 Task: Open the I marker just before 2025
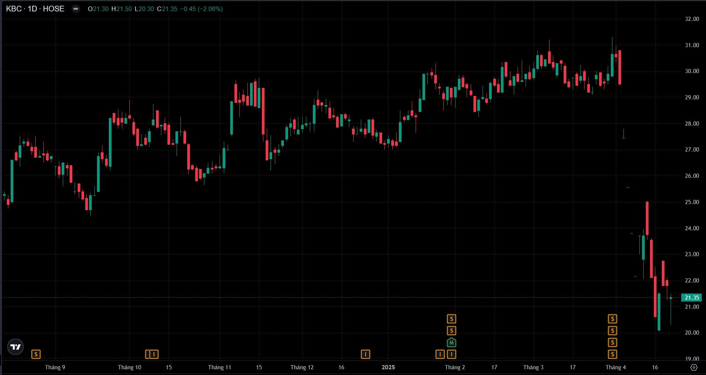coord(365,354)
